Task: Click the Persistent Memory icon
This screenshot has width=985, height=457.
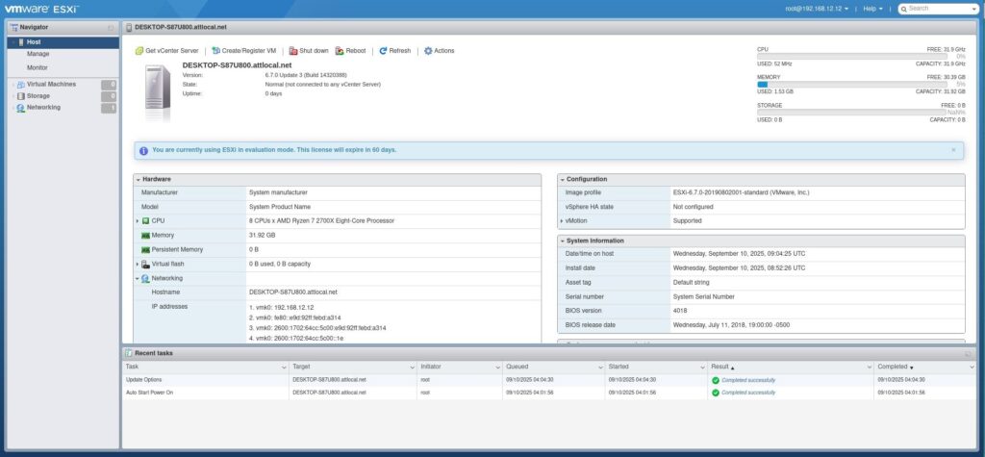Action: (146, 249)
